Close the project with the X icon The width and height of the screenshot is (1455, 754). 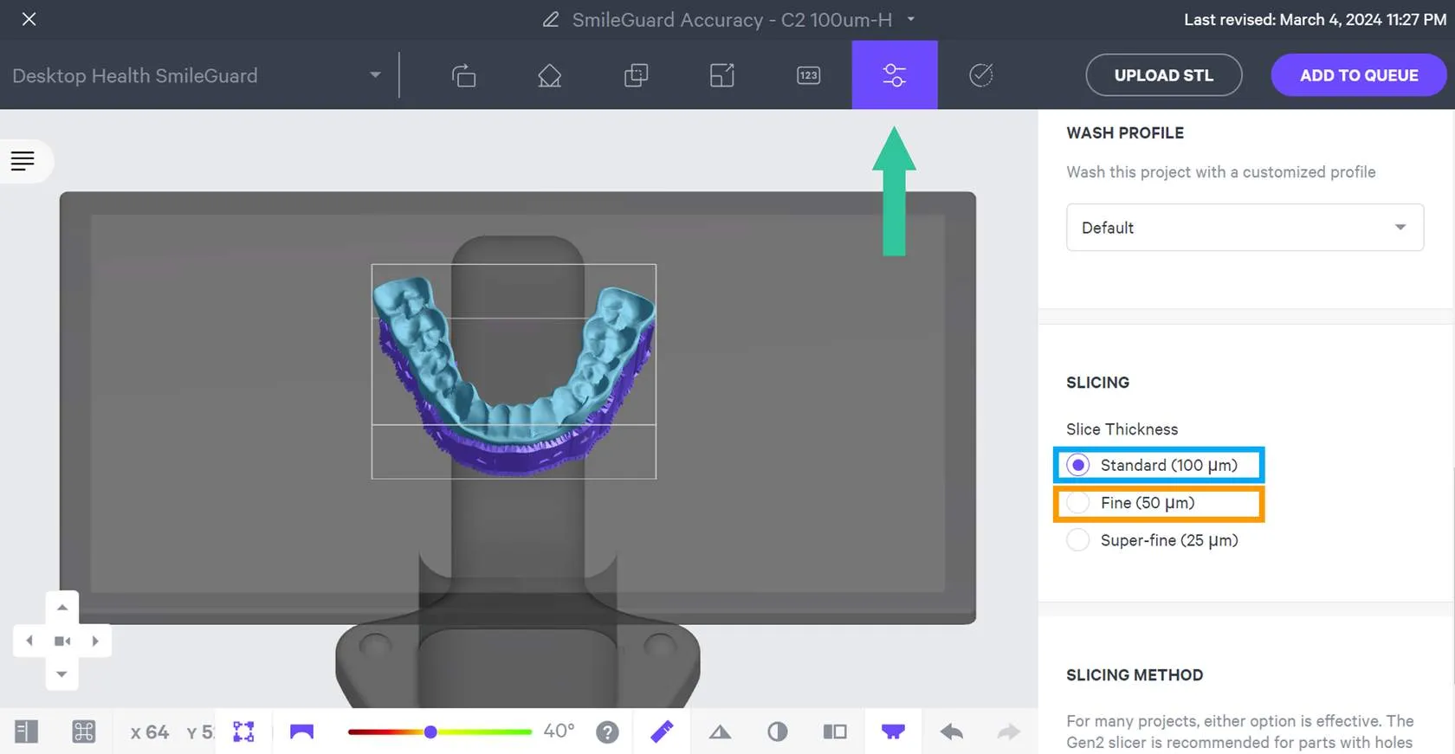(29, 19)
